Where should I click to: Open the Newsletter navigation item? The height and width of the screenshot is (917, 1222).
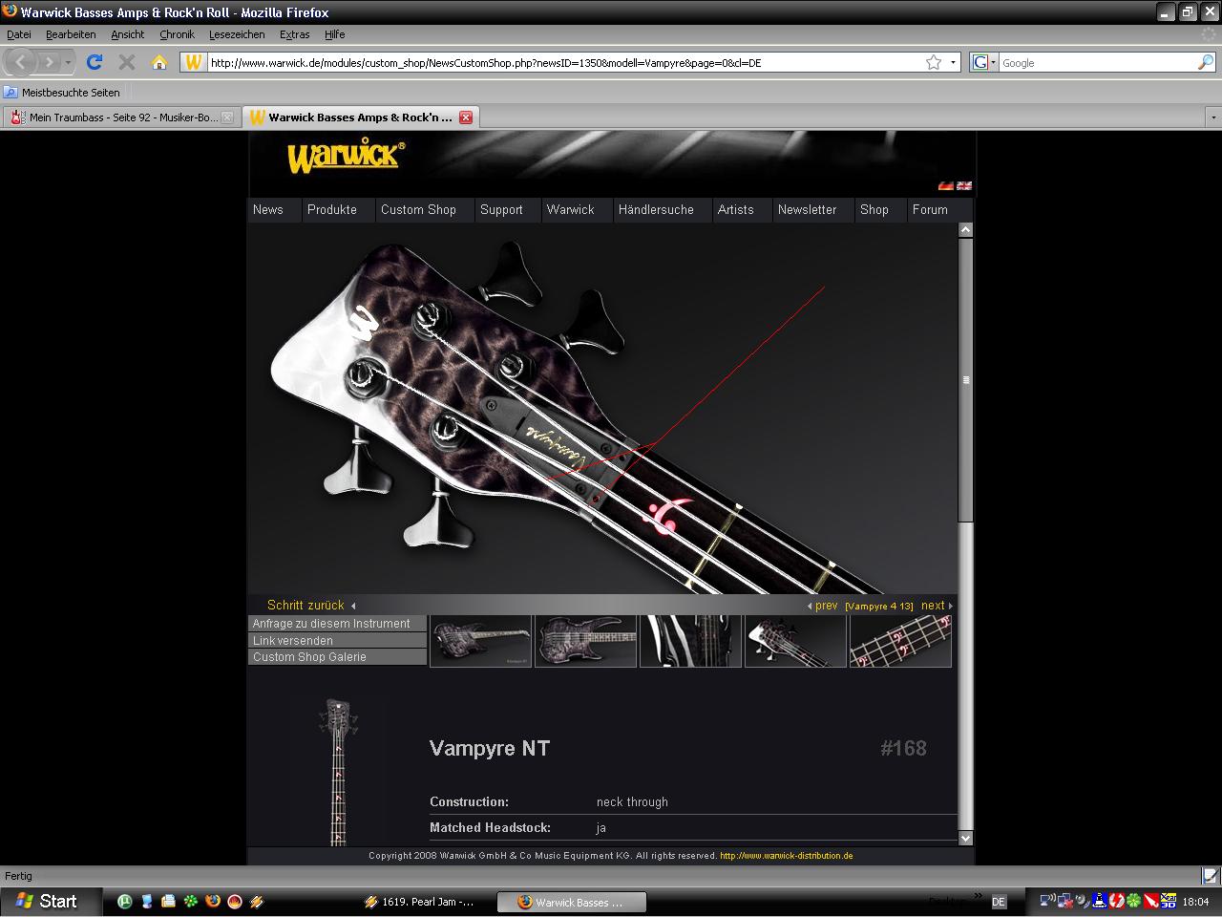pos(807,210)
